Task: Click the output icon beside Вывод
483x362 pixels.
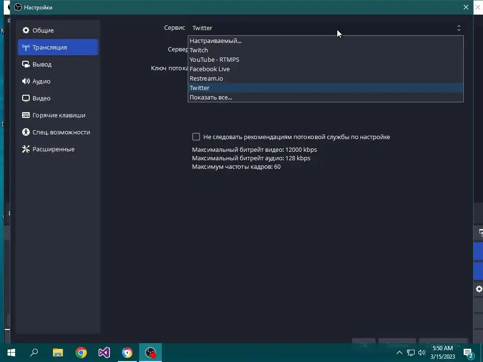Action: tap(26, 64)
